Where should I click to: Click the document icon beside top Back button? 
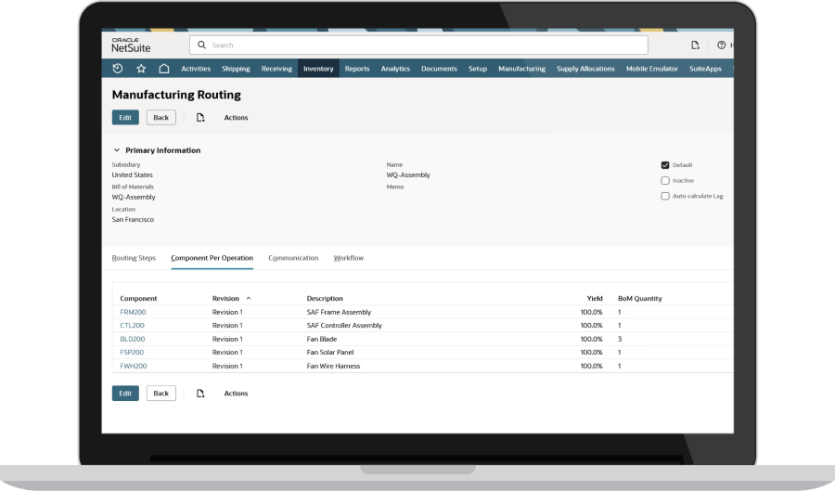200,117
